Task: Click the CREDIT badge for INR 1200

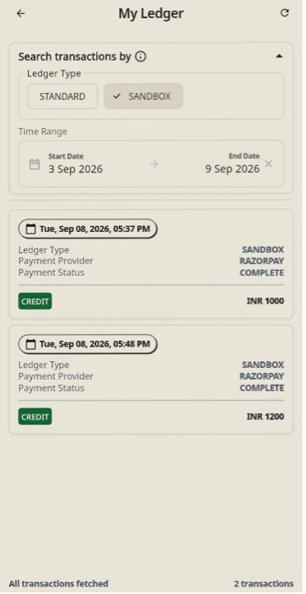Action: click(x=35, y=417)
